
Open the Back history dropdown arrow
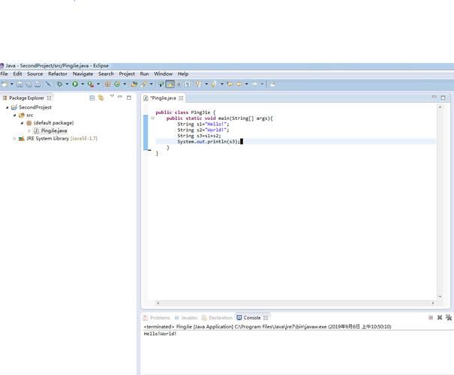click(246, 84)
